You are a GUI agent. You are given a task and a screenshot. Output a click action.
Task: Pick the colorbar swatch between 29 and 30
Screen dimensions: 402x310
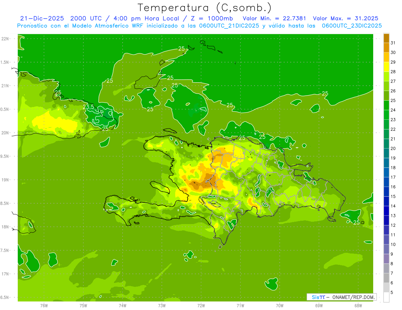(386, 57)
